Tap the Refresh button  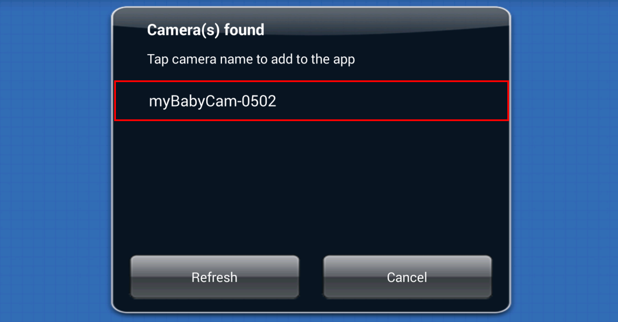pos(214,277)
